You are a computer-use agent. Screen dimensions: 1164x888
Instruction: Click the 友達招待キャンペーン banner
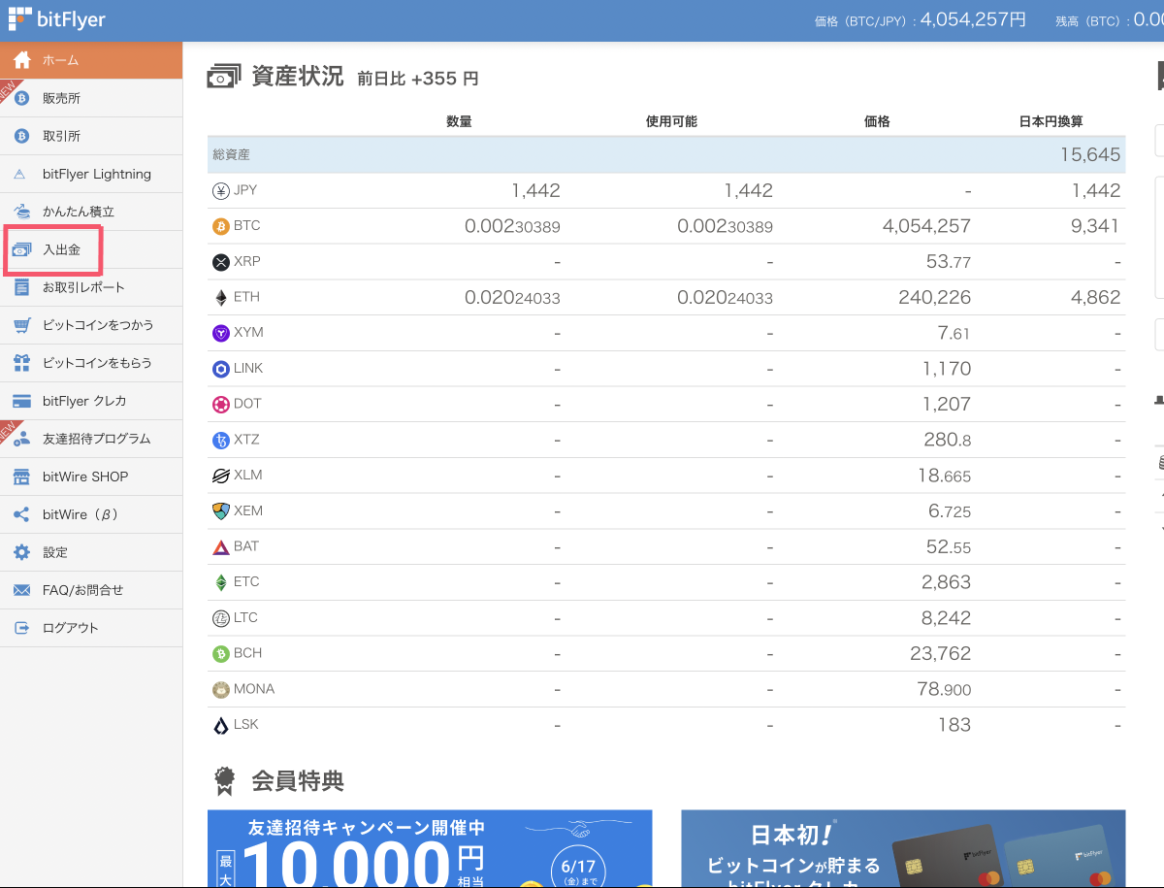pyautogui.click(x=430, y=849)
